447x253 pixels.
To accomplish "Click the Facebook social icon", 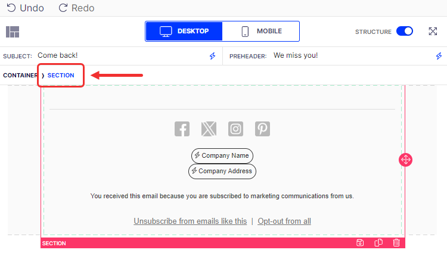I will point(182,129).
